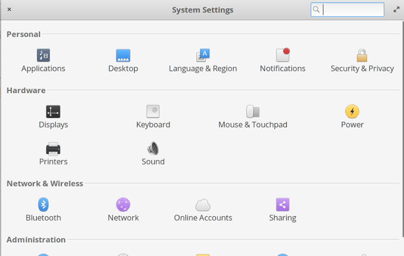This screenshot has width=404, height=256.
Task: Open the Desktop settings pane
Action: point(123,55)
